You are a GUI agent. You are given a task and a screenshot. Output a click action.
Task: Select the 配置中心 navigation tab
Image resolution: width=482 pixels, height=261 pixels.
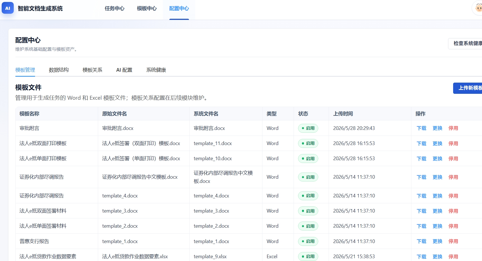179,8
